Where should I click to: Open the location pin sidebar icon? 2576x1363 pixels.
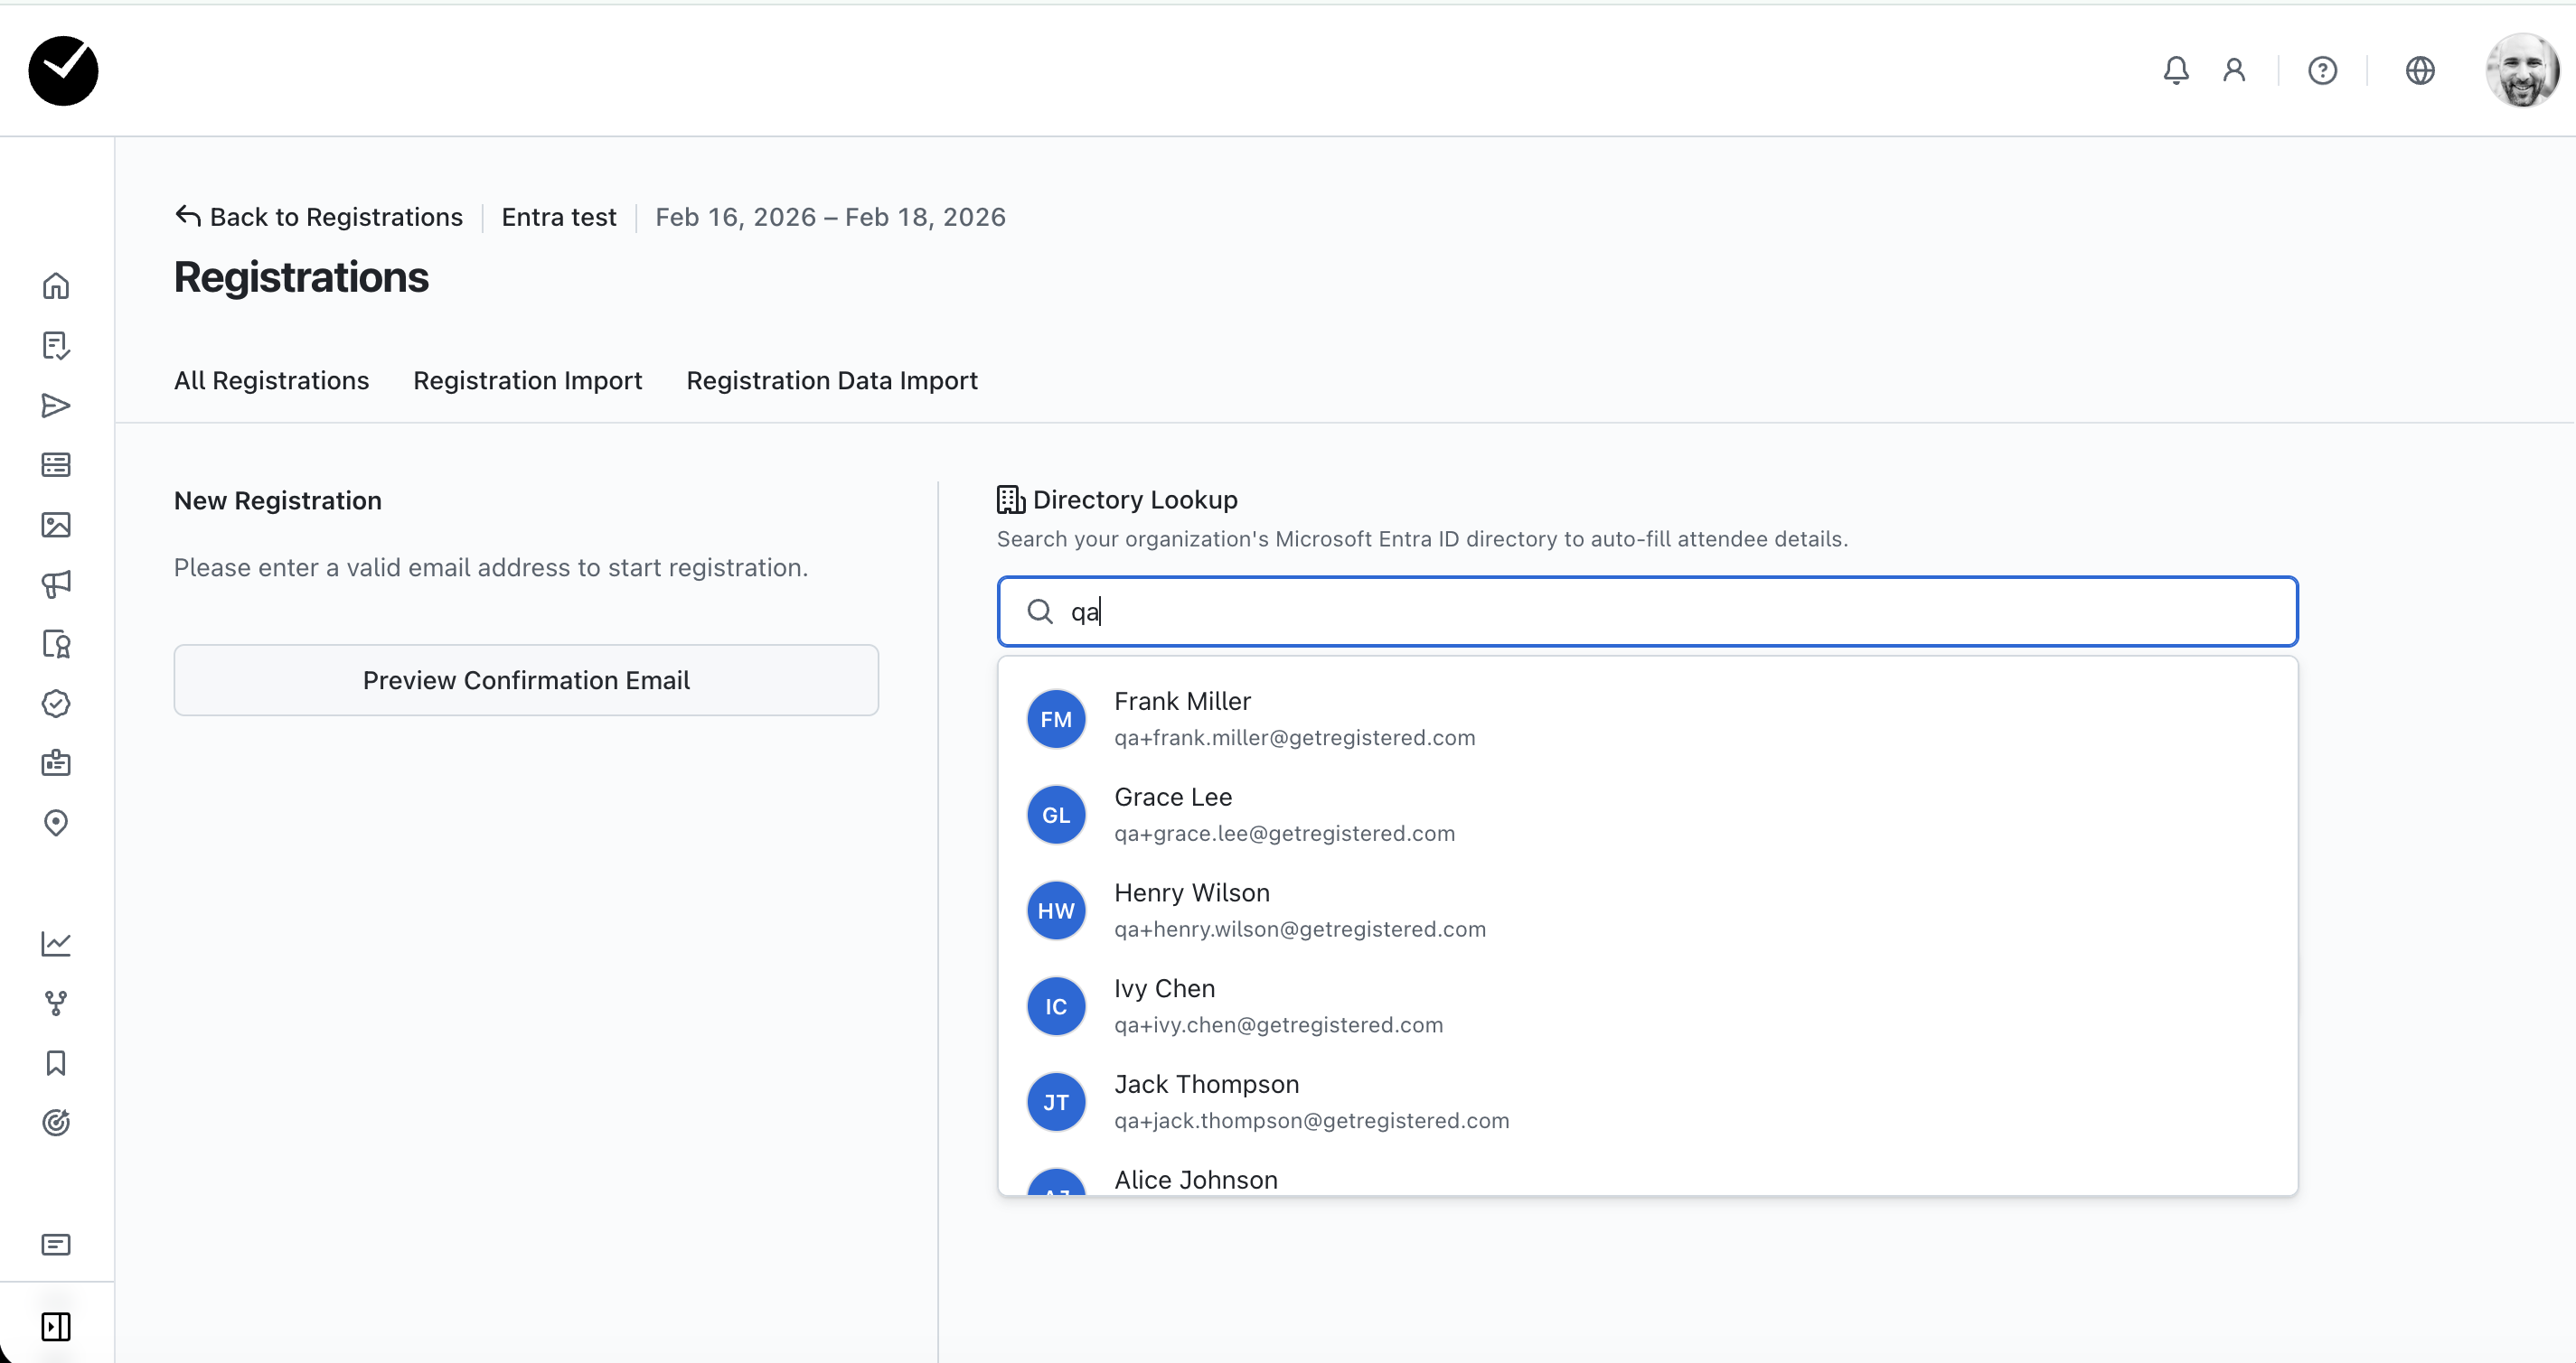[56, 822]
